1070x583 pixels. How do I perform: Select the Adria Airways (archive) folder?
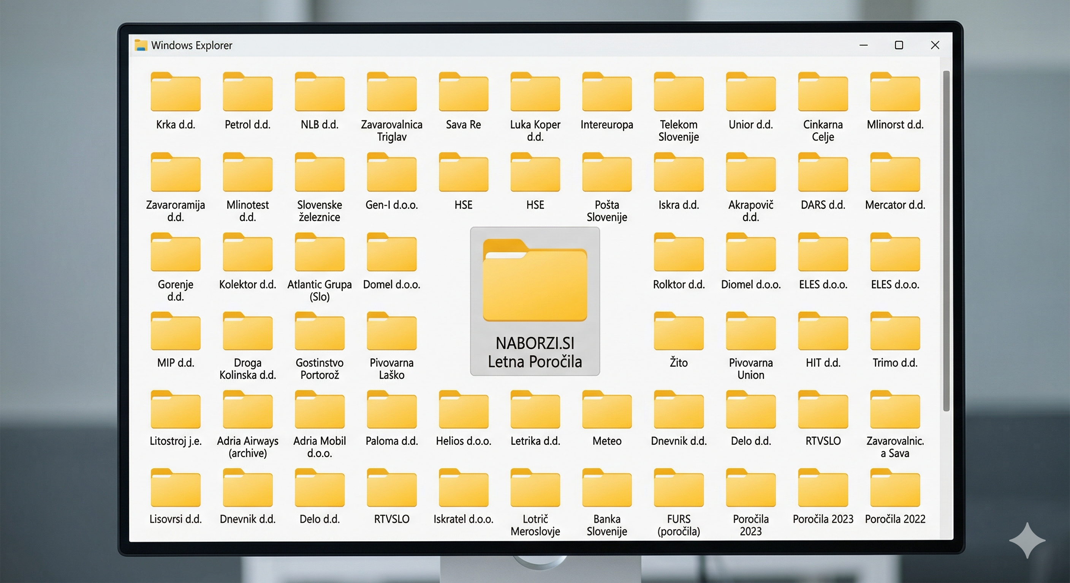click(x=247, y=410)
